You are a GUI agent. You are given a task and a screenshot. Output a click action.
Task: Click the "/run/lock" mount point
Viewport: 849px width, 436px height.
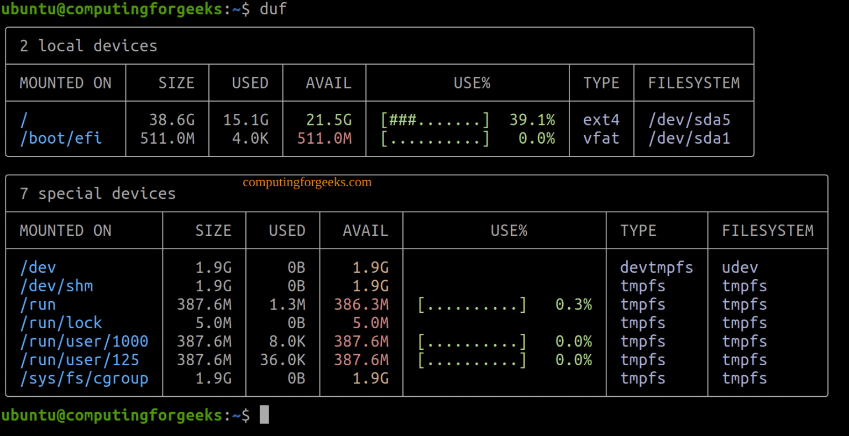[61, 323]
